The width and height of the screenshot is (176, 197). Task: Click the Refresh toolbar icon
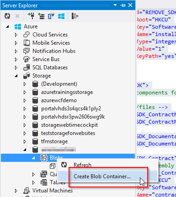7,16
